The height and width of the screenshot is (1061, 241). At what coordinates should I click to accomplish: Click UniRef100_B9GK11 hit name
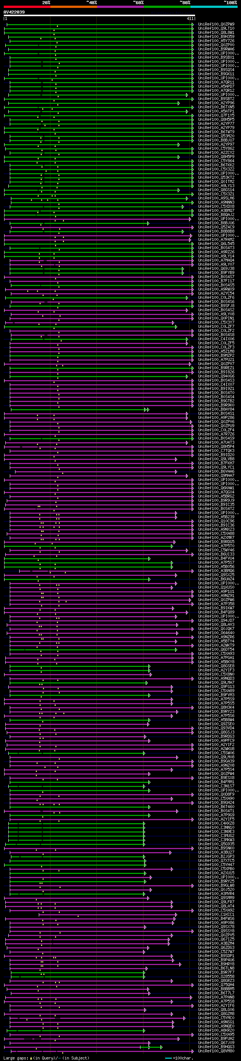(216, 74)
